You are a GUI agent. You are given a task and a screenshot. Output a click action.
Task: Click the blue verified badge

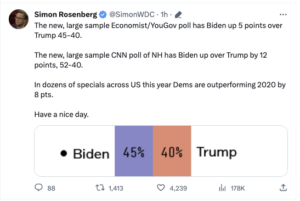[103, 15]
